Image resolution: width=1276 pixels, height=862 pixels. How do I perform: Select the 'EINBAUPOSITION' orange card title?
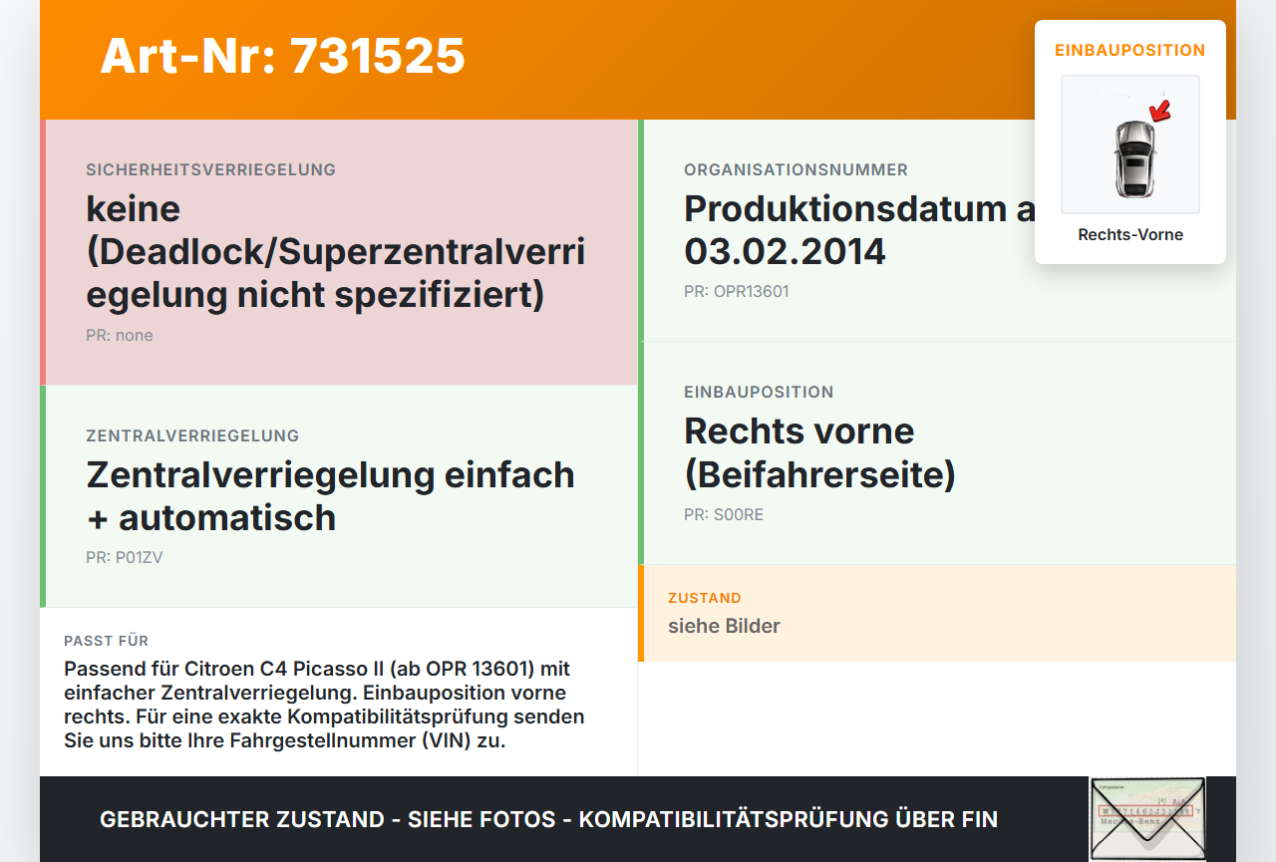pyautogui.click(x=1130, y=50)
